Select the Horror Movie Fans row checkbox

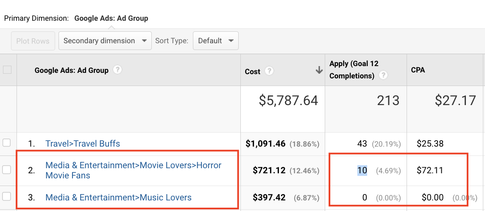(x=7, y=170)
